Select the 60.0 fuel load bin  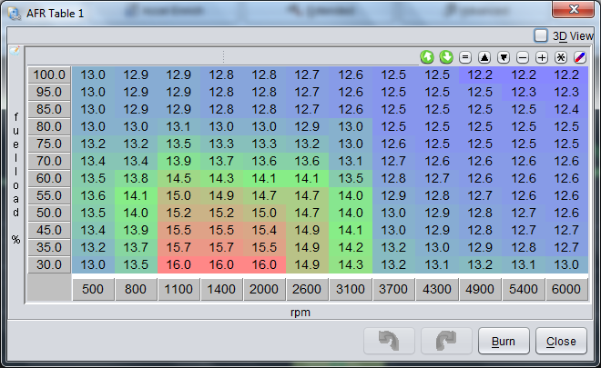(x=49, y=178)
